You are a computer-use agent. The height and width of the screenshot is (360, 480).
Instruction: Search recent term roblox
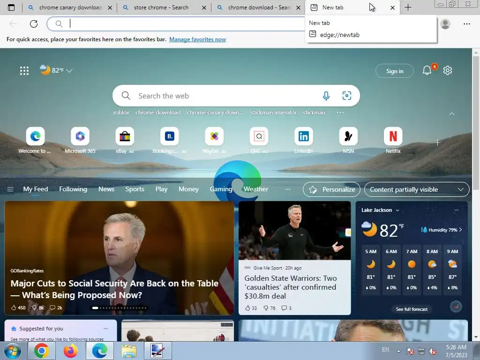[121, 112]
